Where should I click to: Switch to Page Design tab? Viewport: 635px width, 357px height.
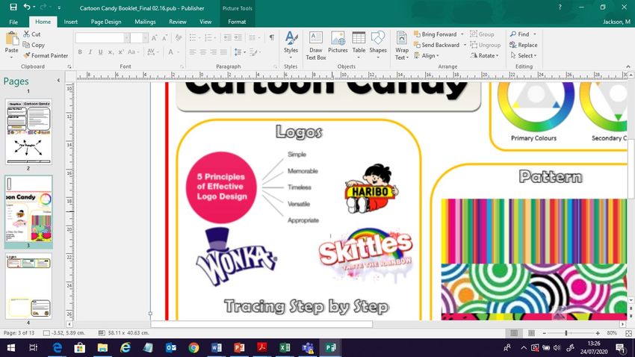click(x=105, y=22)
